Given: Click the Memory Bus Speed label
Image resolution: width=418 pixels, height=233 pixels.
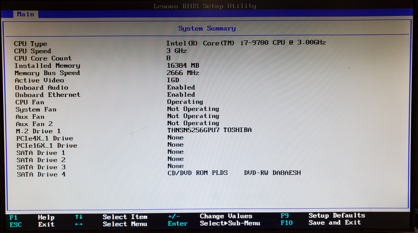Looking at the screenshot, I should point(47,73).
